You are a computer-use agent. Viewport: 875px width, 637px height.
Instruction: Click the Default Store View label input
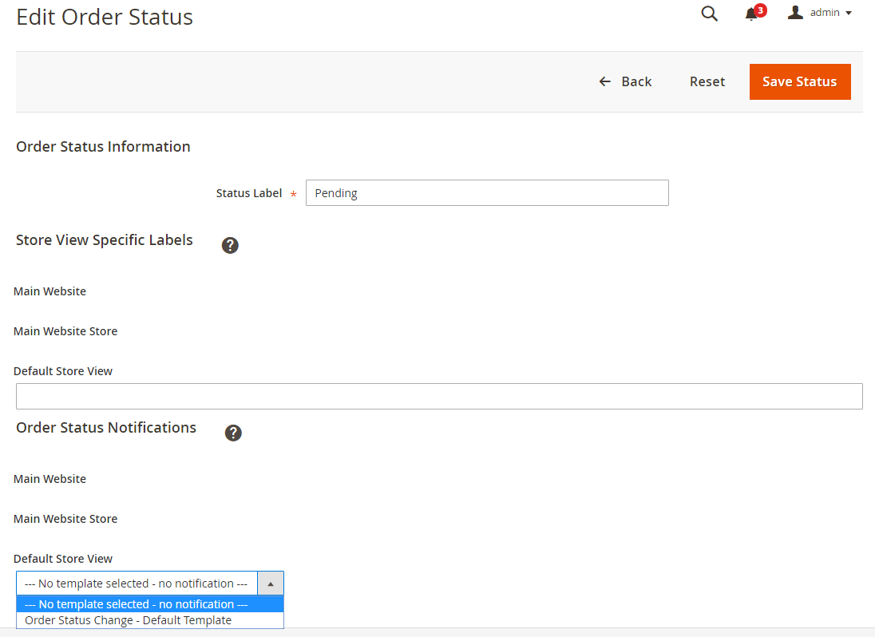click(x=439, y=396)
